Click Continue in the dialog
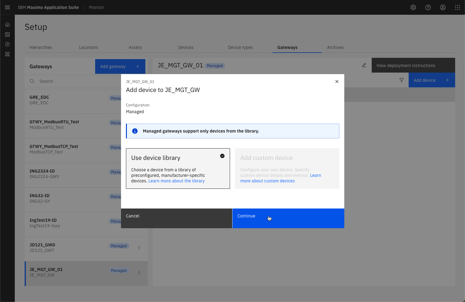The width and height of the screenshot is (465, 302). click(x=288, y=218)
